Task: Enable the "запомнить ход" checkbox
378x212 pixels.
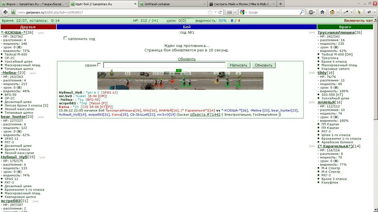Action: click(x=65, y=38)
